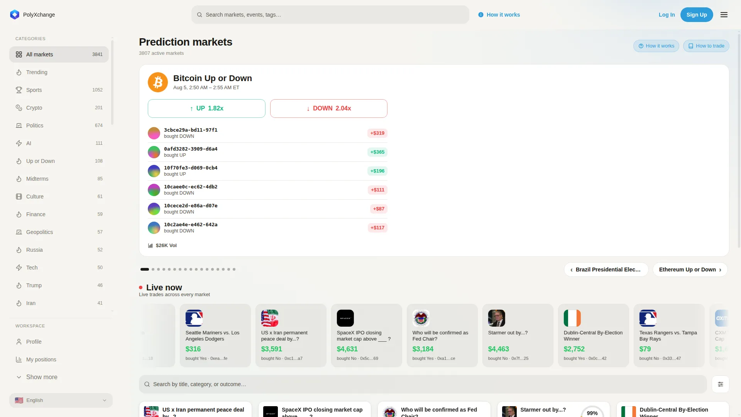741x417 pixels.
Task: Open US x Iran permanent peace deal live card
Action: tap(291, 336)
